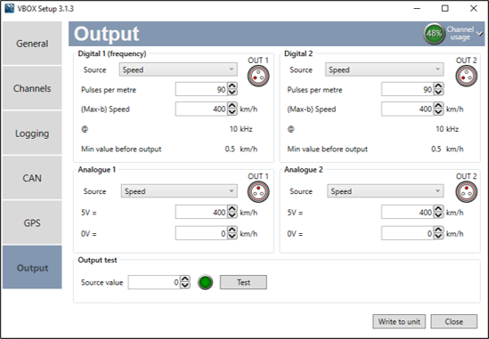Screen dimensions: 489x339
Task: Click the Close button at bottom
Action: point(453,321)
